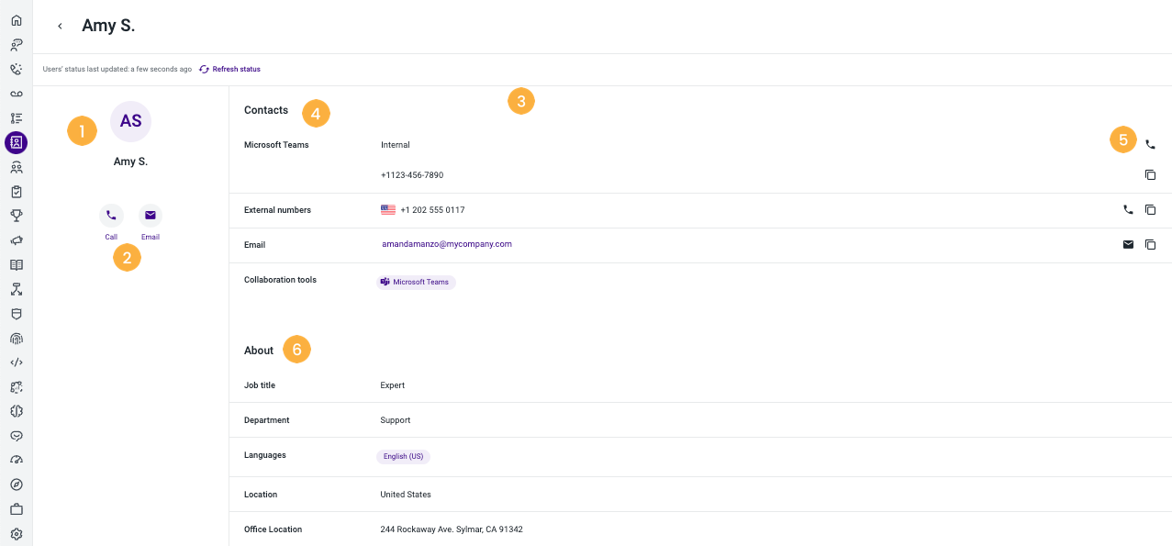The height and width of the screenshot is (546, 1172).
Task: Open the task list icon in sidebar
Action: click(16, 117)
